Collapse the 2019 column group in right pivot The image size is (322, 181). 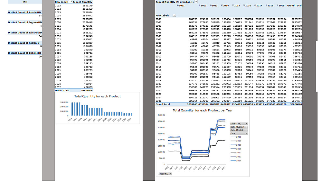pos(278,5)
